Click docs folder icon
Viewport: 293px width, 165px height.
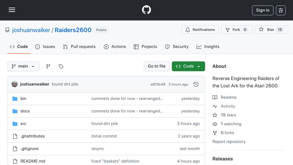15,111
